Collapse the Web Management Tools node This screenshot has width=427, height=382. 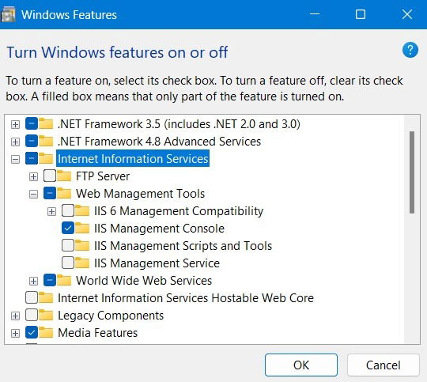click(33, 195)
